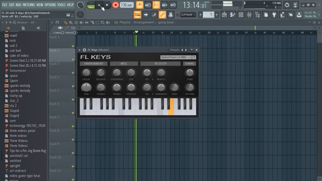
Task: Click the plug-shaped plugin icon
Action: click(274, 15)
